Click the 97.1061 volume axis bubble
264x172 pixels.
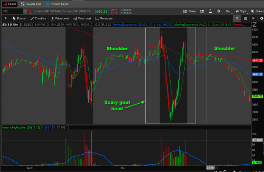pyautogui.click(x=257, y=140)
